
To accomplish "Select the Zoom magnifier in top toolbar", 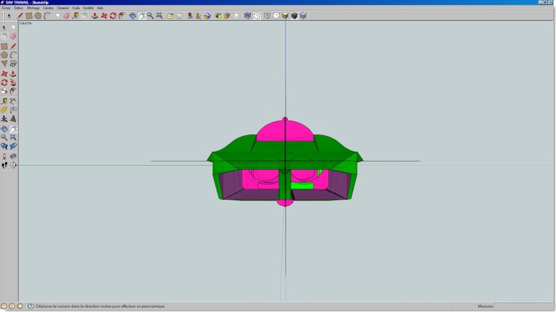I will pyautogui.click(x=150, y=15).
